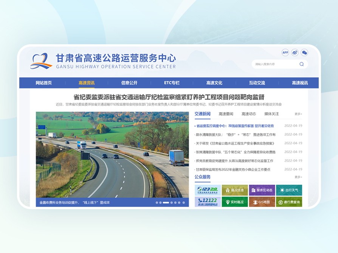
Task: Open the headline about 养护工程项目问题靶向监督
Action: point(169,97)
